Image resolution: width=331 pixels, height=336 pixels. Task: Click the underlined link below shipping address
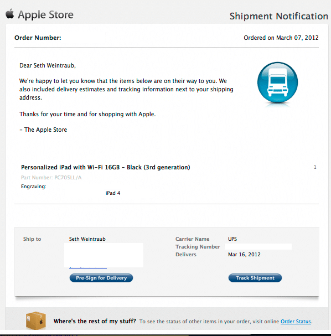pos(88,268)
